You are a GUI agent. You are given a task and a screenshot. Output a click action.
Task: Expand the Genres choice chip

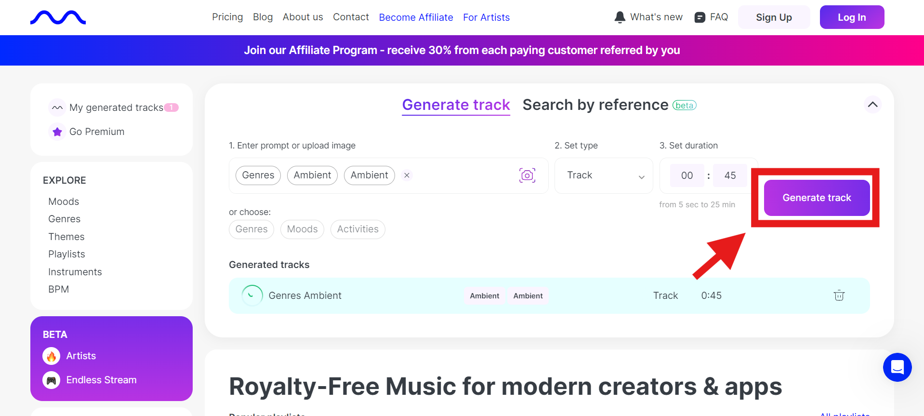coord(251,229)
